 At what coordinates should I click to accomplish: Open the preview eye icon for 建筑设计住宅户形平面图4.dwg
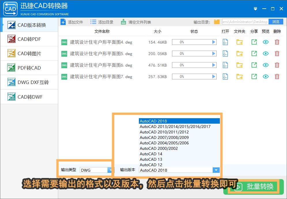265,42
